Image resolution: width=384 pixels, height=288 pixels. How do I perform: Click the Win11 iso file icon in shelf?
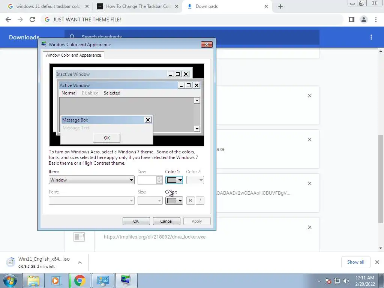[10, 262]
